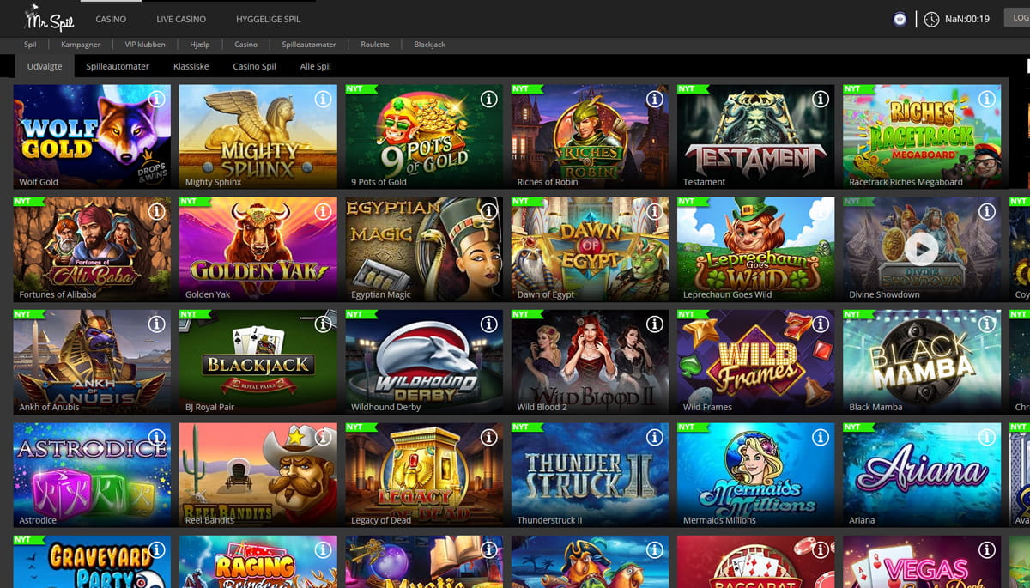View Leprechaun Goes Wild info icon
This screenshot has height=588, width=1030.
pos(821,212)
